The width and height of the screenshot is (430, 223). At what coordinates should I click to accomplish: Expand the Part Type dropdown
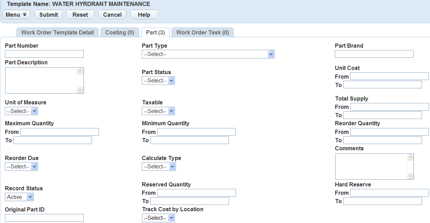click(208, 54)
